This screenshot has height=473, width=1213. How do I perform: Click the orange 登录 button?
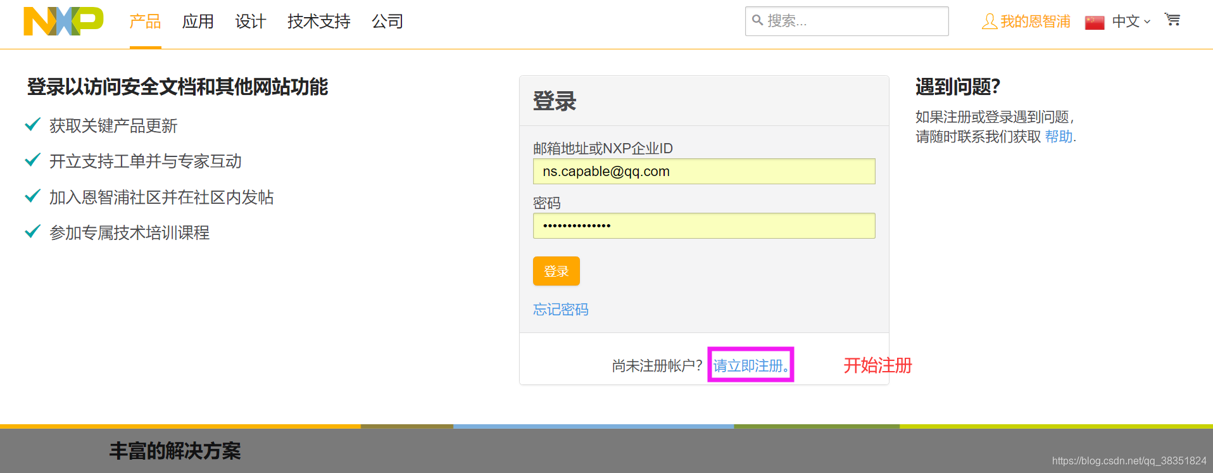click(x=556, y=271)
